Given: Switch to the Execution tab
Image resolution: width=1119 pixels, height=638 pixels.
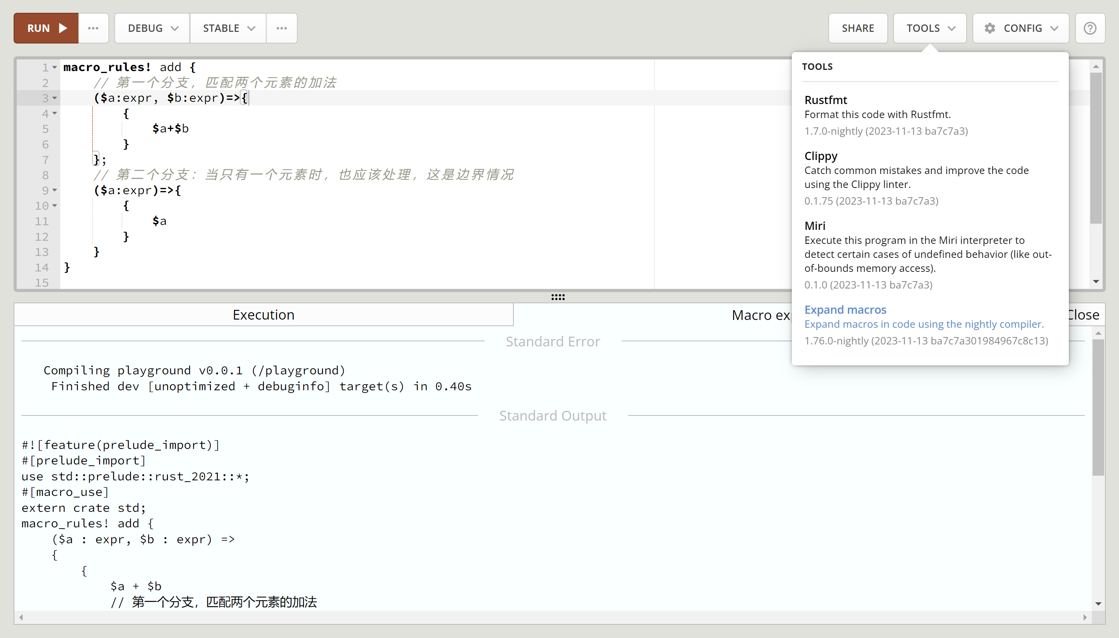Looking at the screenshot, I should (263, 315).
